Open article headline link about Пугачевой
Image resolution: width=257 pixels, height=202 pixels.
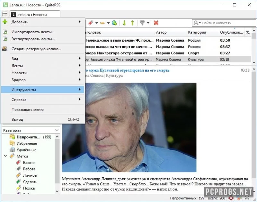coord(127,70)
